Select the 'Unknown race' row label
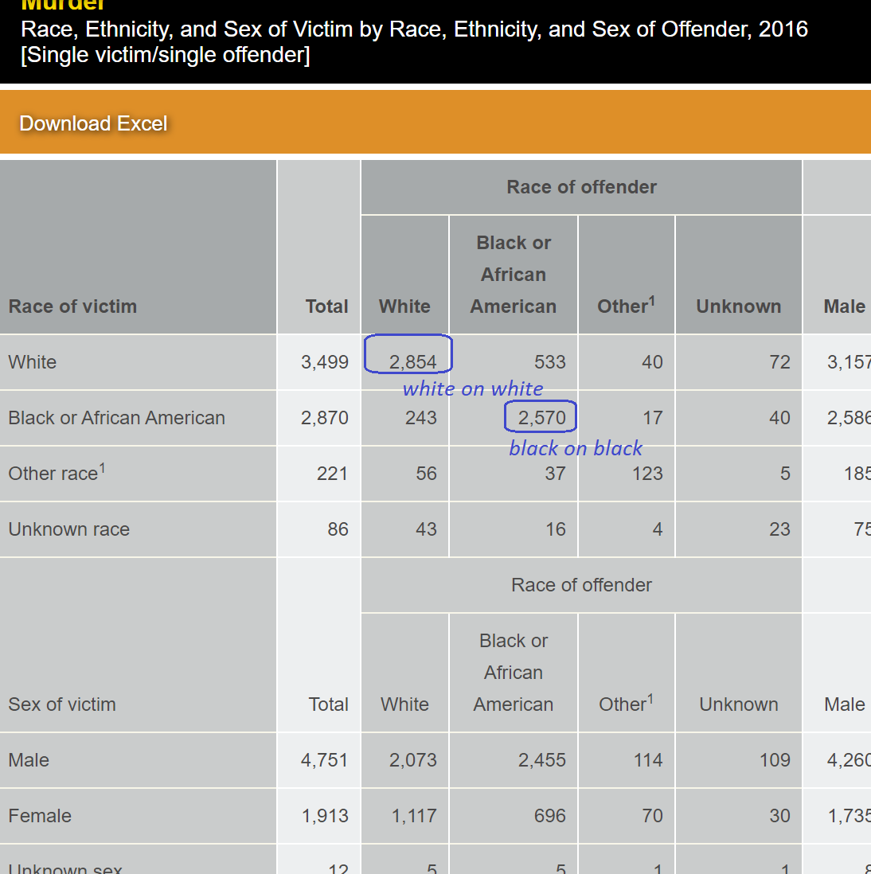The width and height of the screenshot is (871, 874). (68, 529)
